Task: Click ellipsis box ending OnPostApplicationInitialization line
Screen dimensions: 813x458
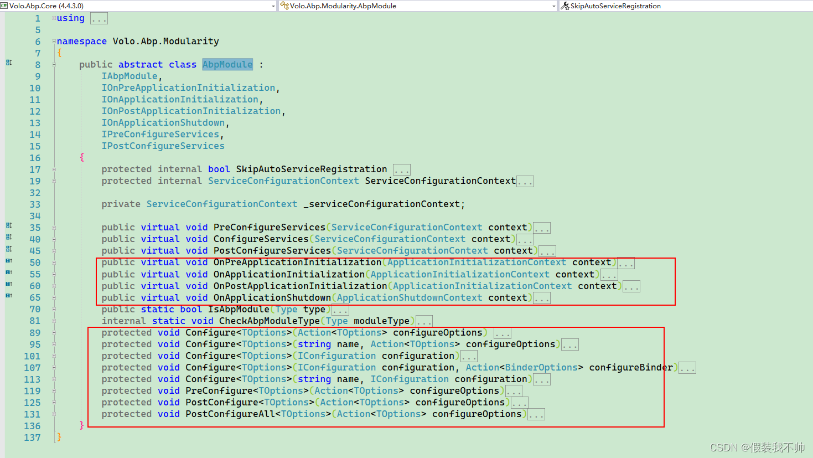Action: [x=631, y=287]
